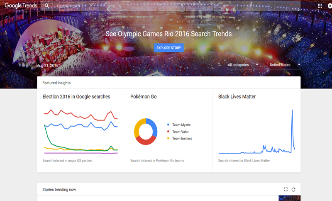Focus the Explore topics search field
This screenshot has height=201, width=332.
click(68, 6)
